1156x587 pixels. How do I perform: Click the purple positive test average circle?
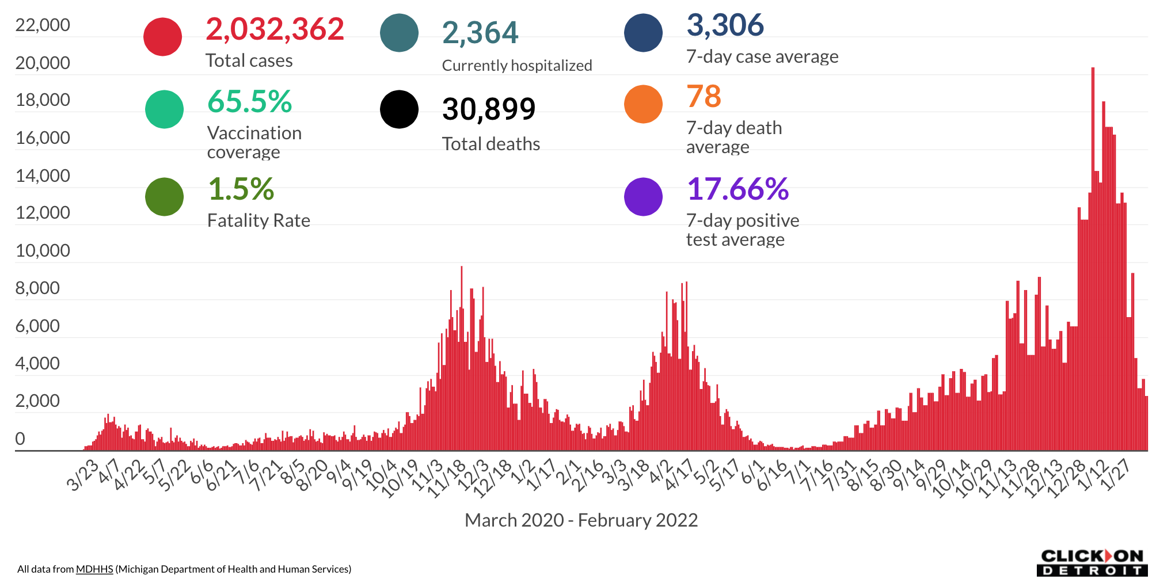pos(643,197)
